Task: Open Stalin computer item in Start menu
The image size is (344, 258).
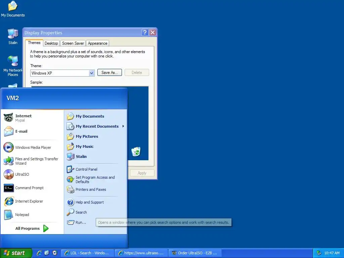Action: [x=95, y=157]
